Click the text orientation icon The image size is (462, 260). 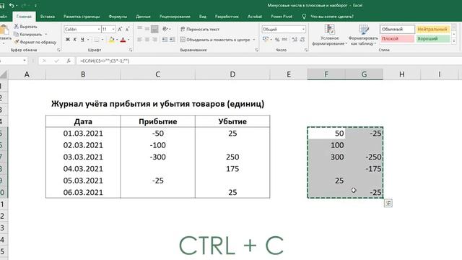point(165,29)
